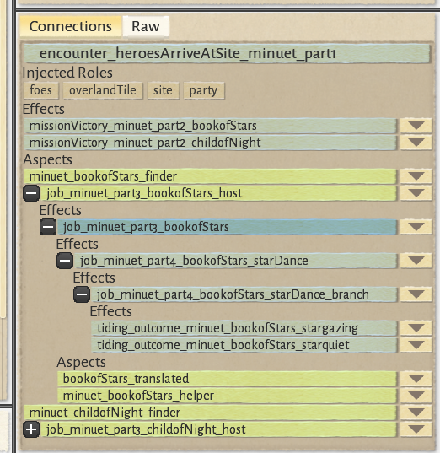The height and width of the screenshot is (453, 440).
Task: Open arrow menu for minuet_bookofStars_helper
Action: click(x=416, y=396)
